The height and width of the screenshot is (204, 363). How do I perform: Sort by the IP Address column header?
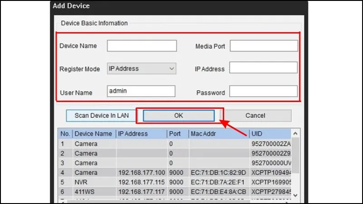(x=141, y=134)
